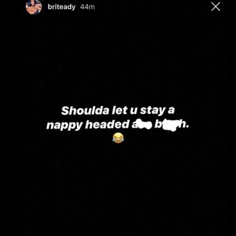Open briteady's profile picture avatar
The width and height of the screenshot is (236, 236).
tap(34, 7)
